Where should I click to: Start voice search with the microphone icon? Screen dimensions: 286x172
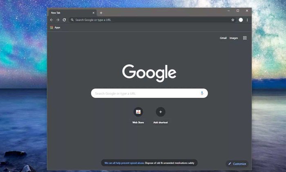(x=202, y=93)
